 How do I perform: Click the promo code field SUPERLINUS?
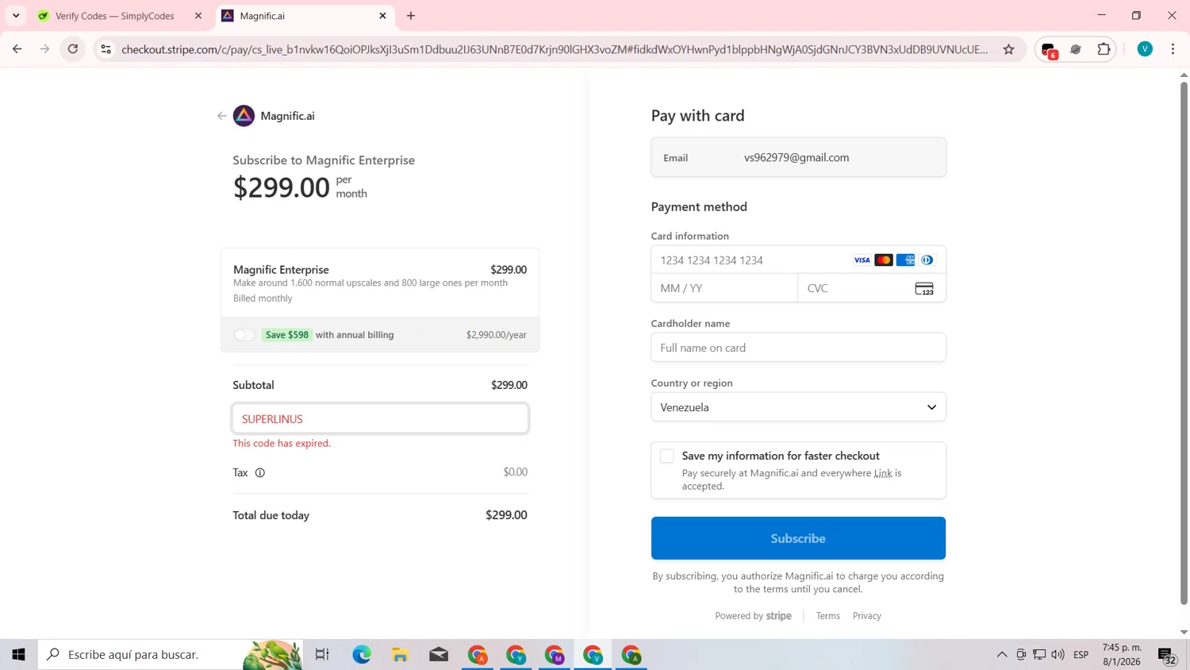pyautogui.click(x=380, y=418)
